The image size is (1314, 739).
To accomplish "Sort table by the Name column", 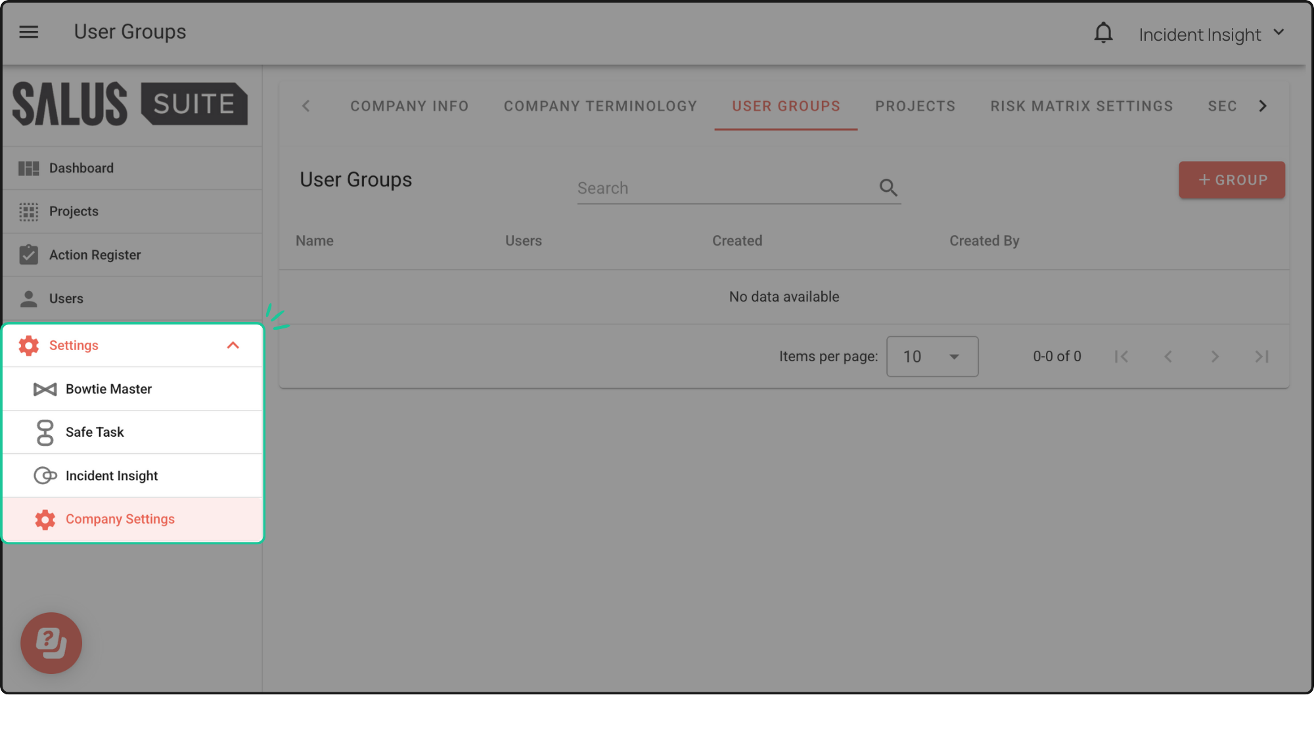I will pyautogui.click(x=314, y=241).
